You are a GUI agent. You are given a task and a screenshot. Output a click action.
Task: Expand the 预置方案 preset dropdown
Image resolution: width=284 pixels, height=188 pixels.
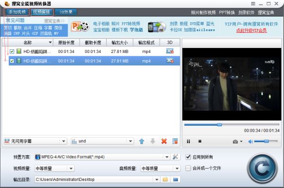(167, 157)
